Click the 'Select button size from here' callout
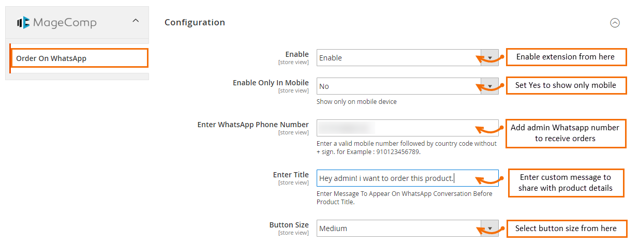 click(566, 228)
